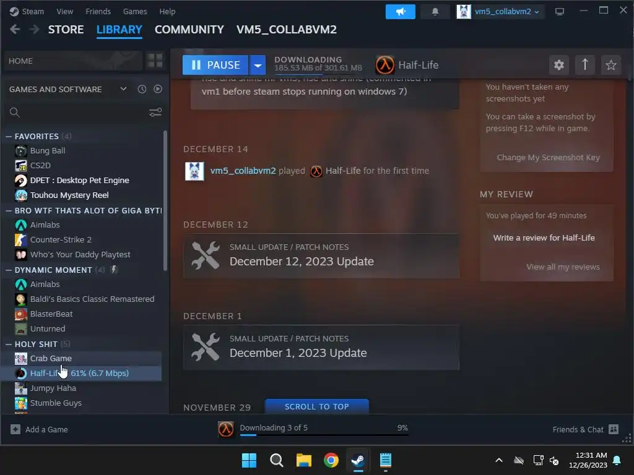
Task: Open the notifications bell in Steam header
Action: click(435, 12)
